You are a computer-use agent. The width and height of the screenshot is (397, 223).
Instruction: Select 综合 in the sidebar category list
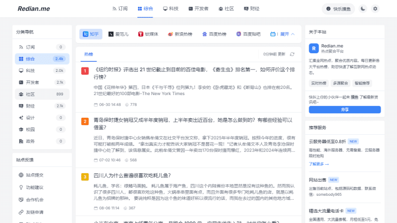[42, 59]
